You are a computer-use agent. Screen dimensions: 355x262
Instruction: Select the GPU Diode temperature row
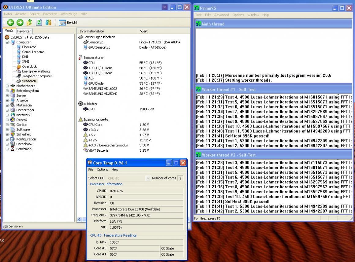133,83
